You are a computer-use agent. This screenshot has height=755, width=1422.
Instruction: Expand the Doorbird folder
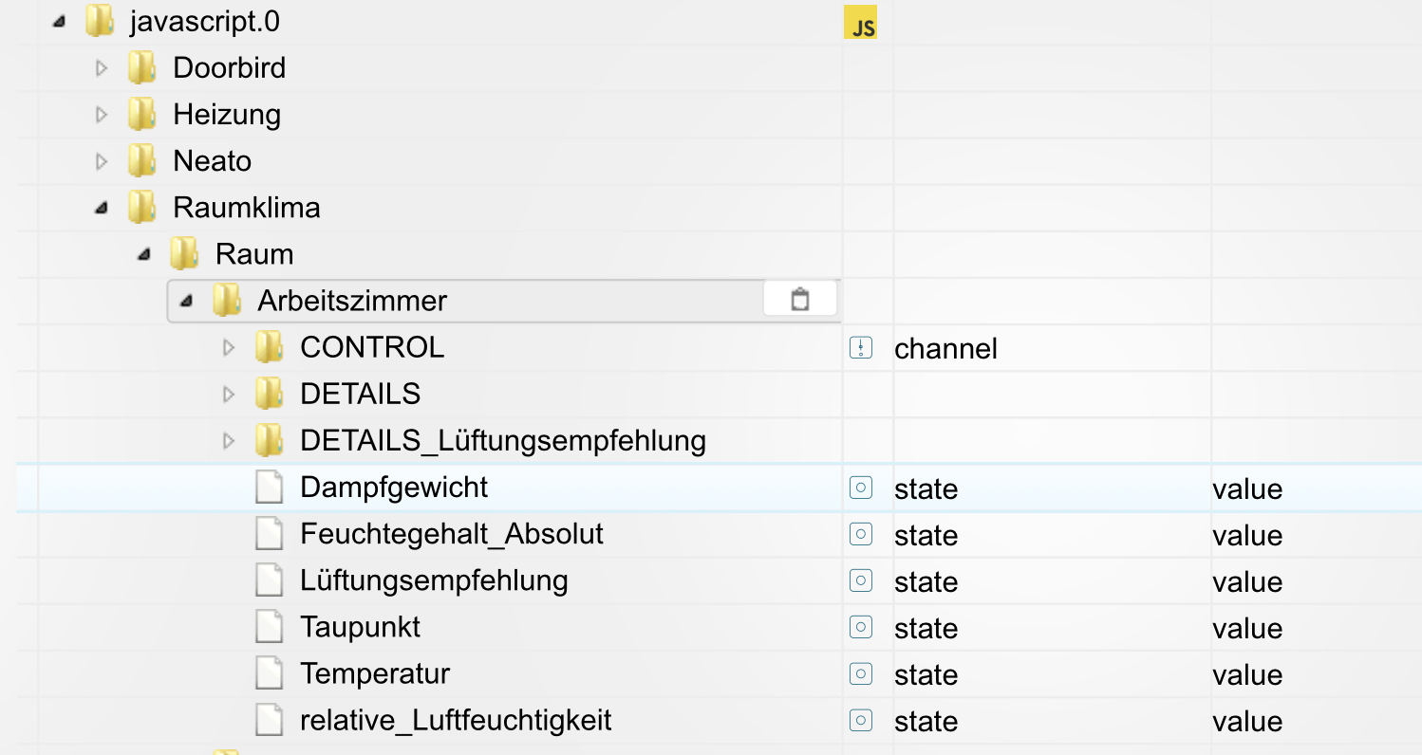(102, 67)
